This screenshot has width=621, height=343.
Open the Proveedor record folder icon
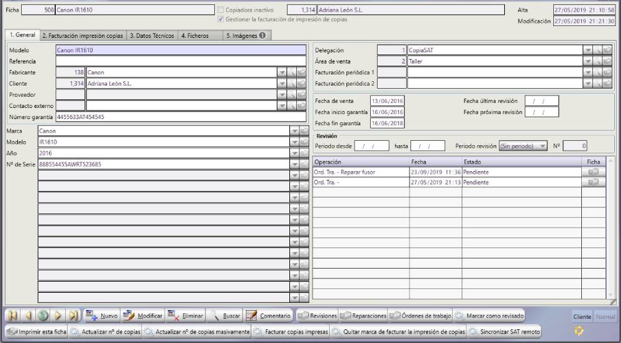pyautogui.click(x=301, y=94)
